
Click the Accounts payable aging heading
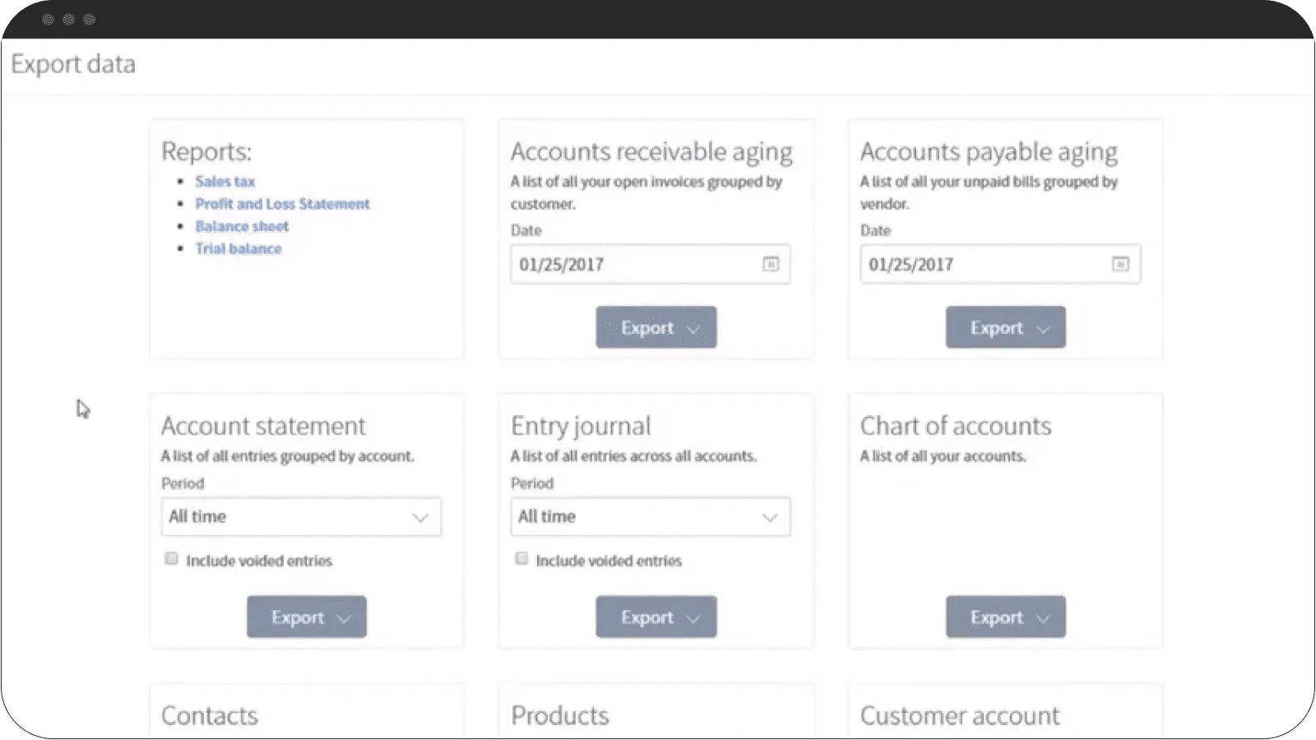(x=989, y=152)
